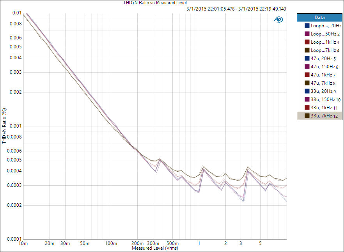
Task: Click the swatch beside 33u, 1kHz 11
Action: coord(307,108)
